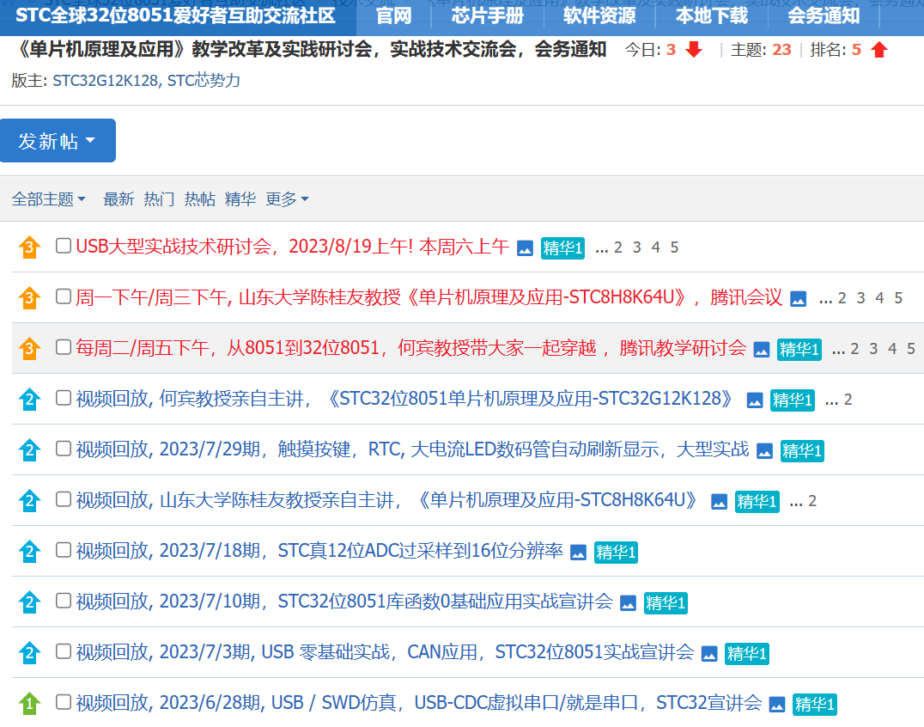Click the sticky icon beside the 2023/7/29期 thread
Viewport: 924px width, 727px height.
click(29, 450)
